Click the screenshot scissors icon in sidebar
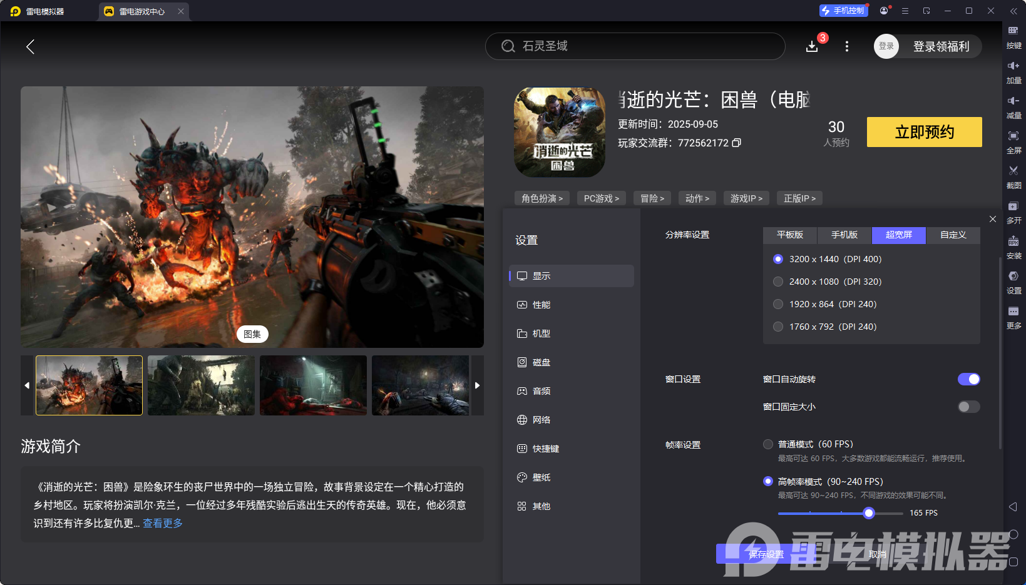1026x585 pixels. click(1013, 171)
